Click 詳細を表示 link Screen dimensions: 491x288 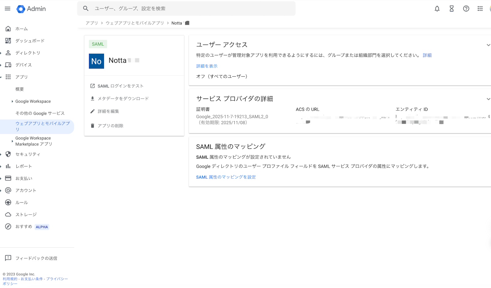click(207, 66)
